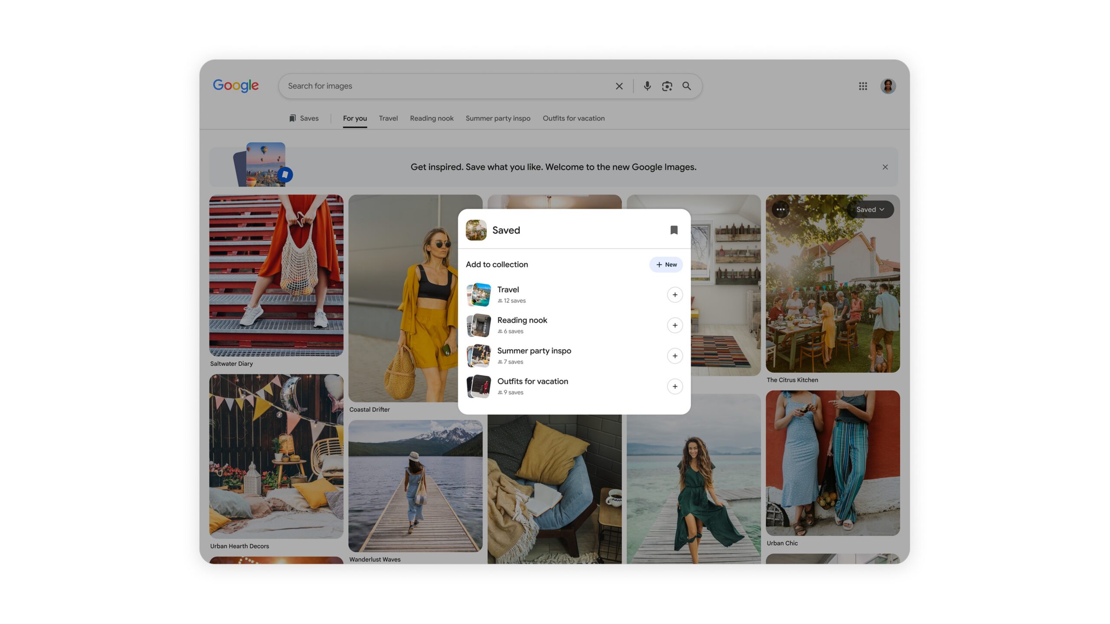Add image to Outfits for vacation via plus

tap(675, 387)
